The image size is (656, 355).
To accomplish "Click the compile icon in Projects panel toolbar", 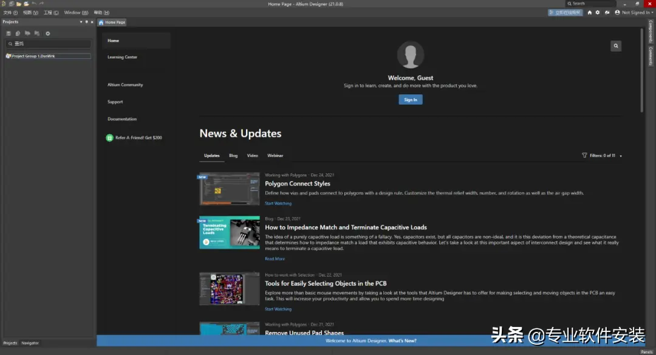I will (x=18, y=33).
